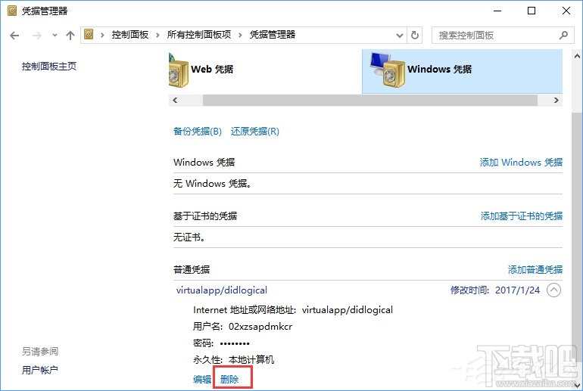Select 控制面板 breadcrumb in address bar
The height and width of the screenshot is (391, 583).
tap(129, 35)
